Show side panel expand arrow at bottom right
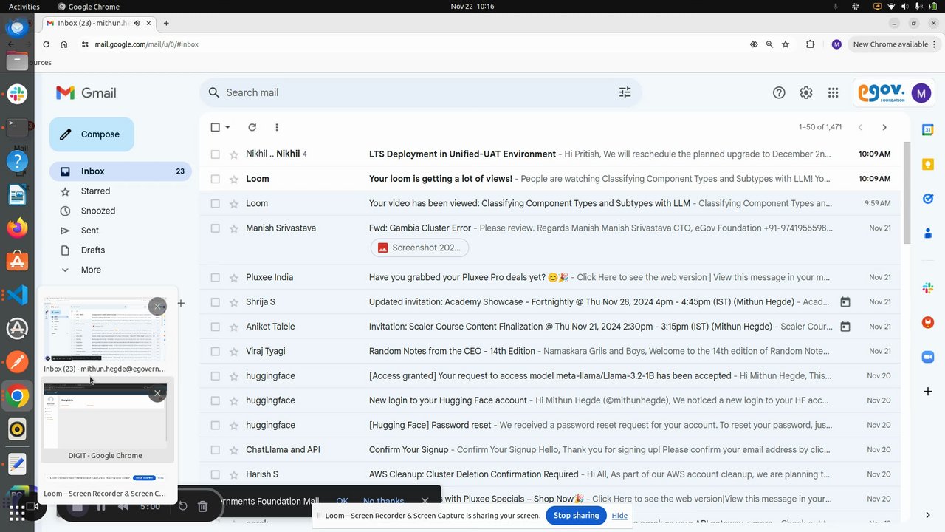945x532 pixels. coord(928,515)
